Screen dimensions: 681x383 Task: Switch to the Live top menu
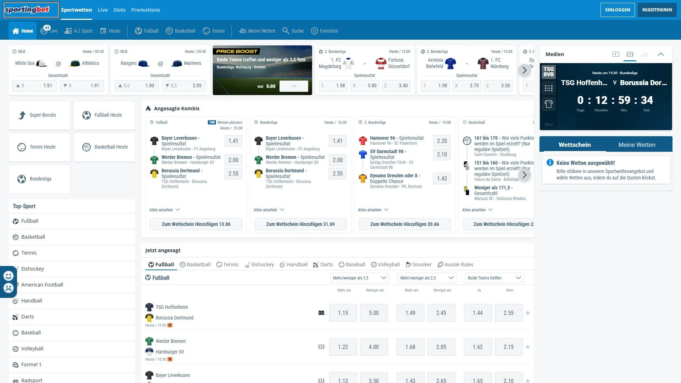(x=103, y=10)
